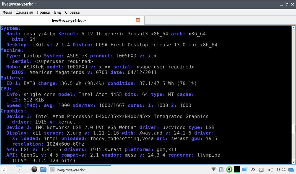
Task: Click the show desktop icon in panel
Action: point(291,170)
